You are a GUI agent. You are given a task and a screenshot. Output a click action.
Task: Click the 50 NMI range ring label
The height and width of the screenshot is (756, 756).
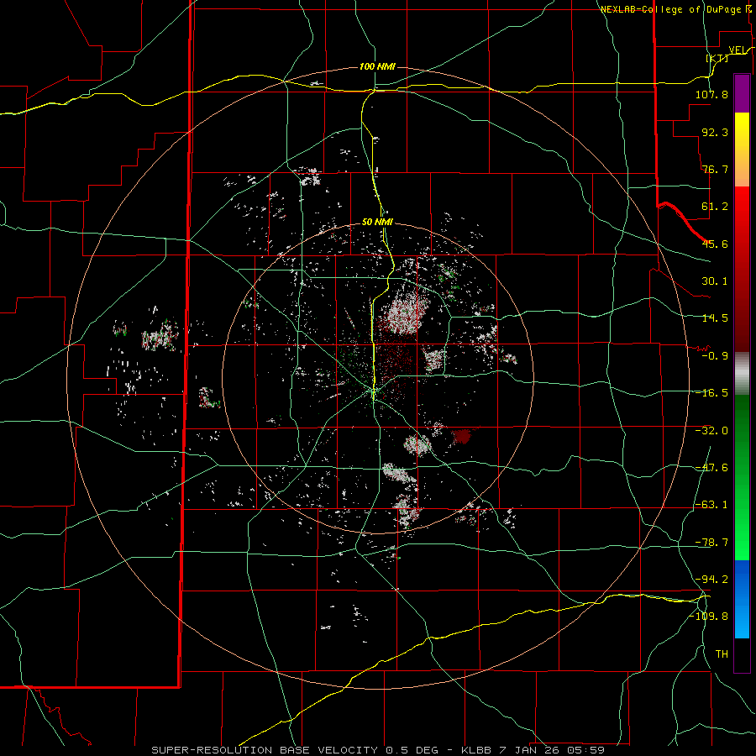point(377,222)
